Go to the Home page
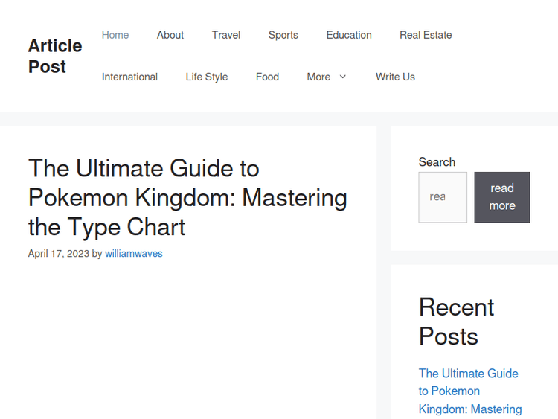558x419 pixels. tap(115, 35)
